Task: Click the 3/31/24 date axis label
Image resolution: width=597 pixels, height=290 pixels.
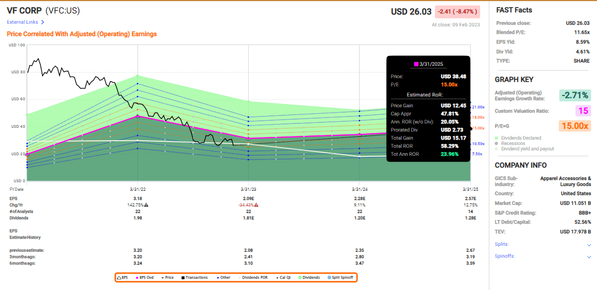Action: coord(360,189)
